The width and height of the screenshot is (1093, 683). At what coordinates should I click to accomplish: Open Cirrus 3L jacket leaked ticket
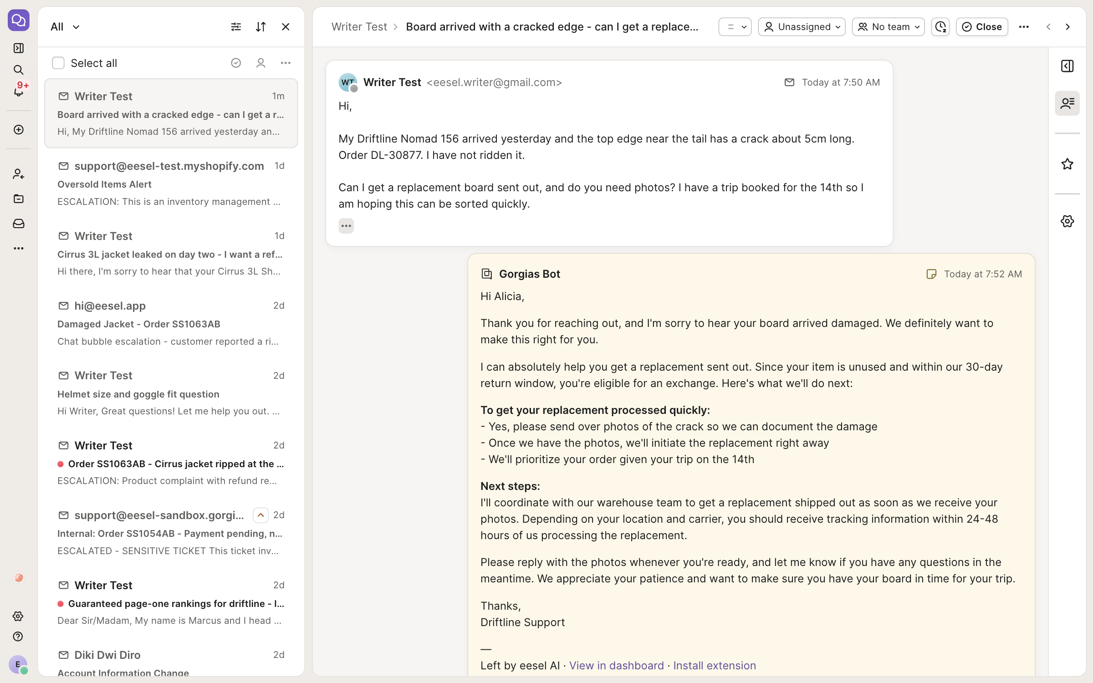(x=171, y=254)
